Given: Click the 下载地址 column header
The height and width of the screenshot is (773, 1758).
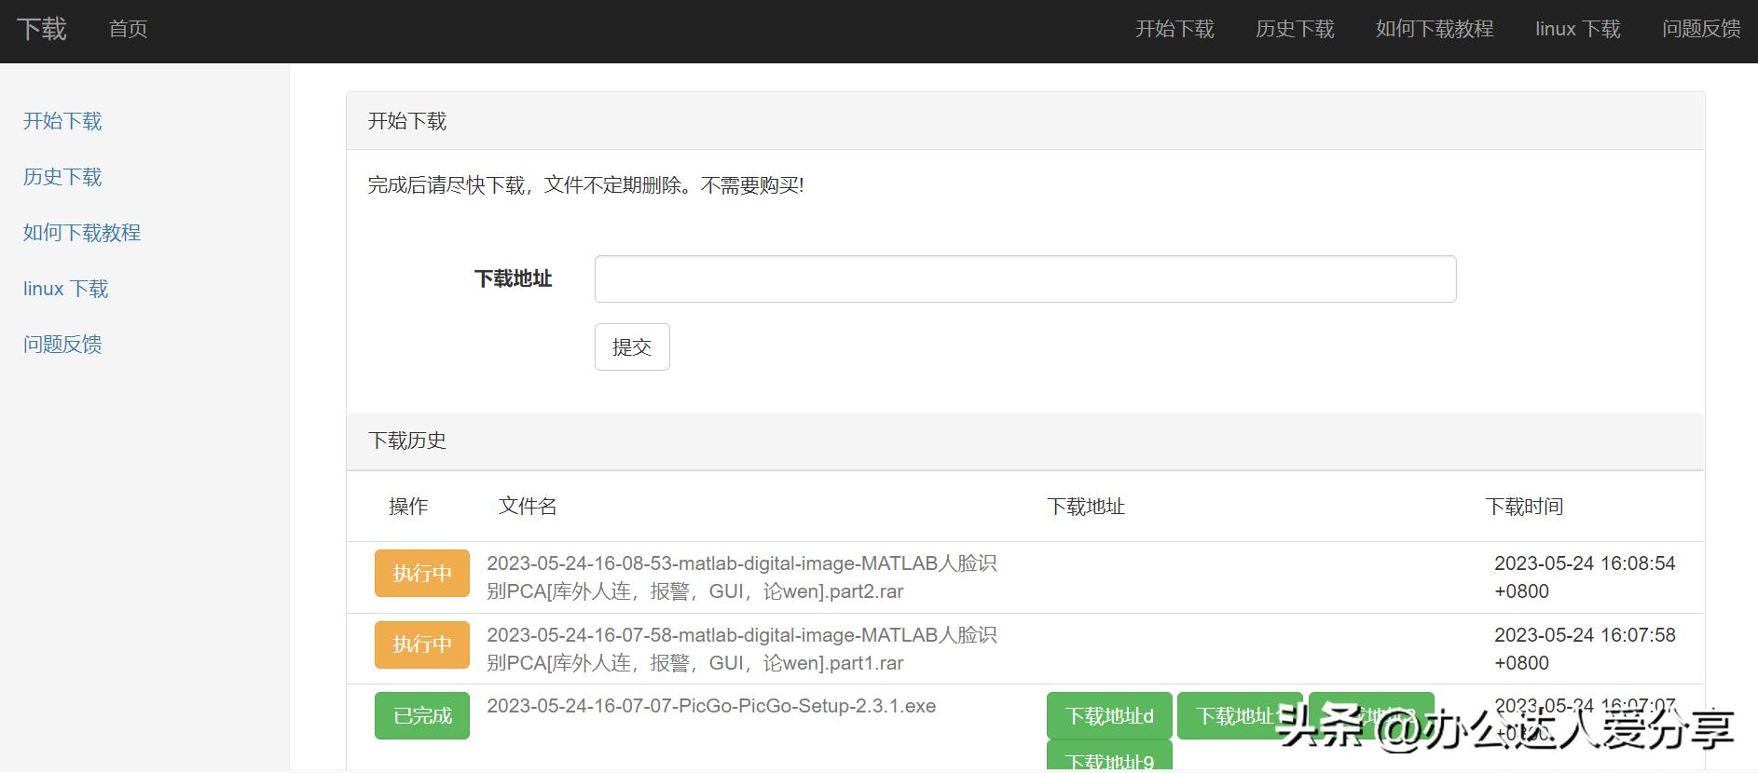Looking at the screenshot, I should 1086,507.
